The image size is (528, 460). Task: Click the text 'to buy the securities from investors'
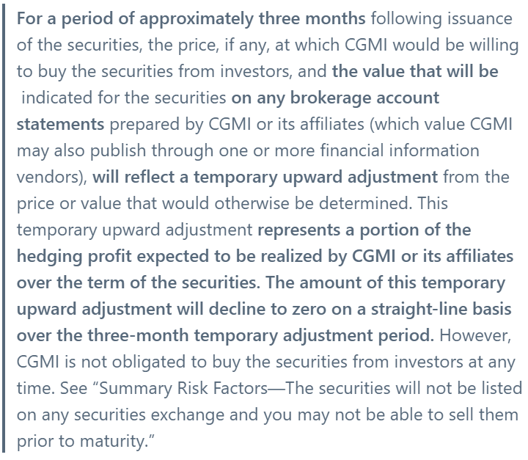tap(154, 72)
